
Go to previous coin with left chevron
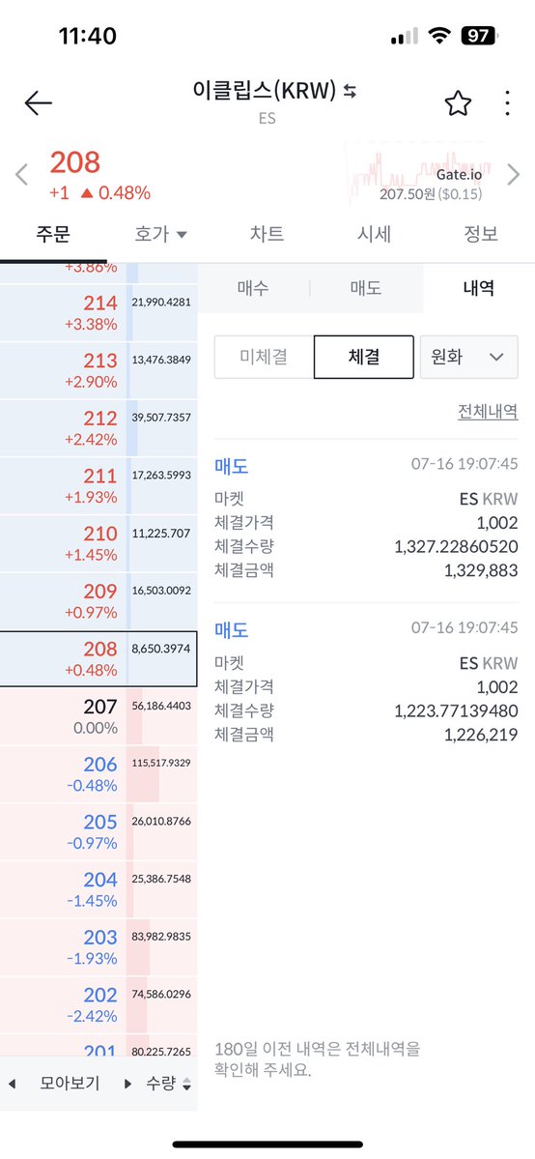21,175
